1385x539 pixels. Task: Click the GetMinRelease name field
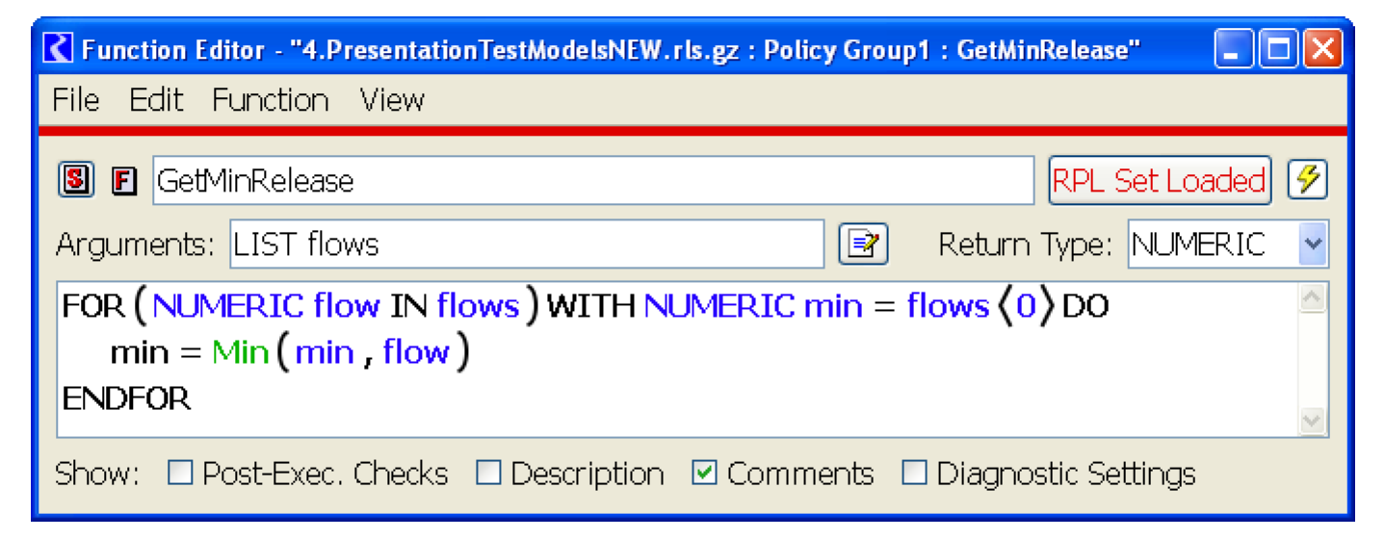tap(592, 181)
